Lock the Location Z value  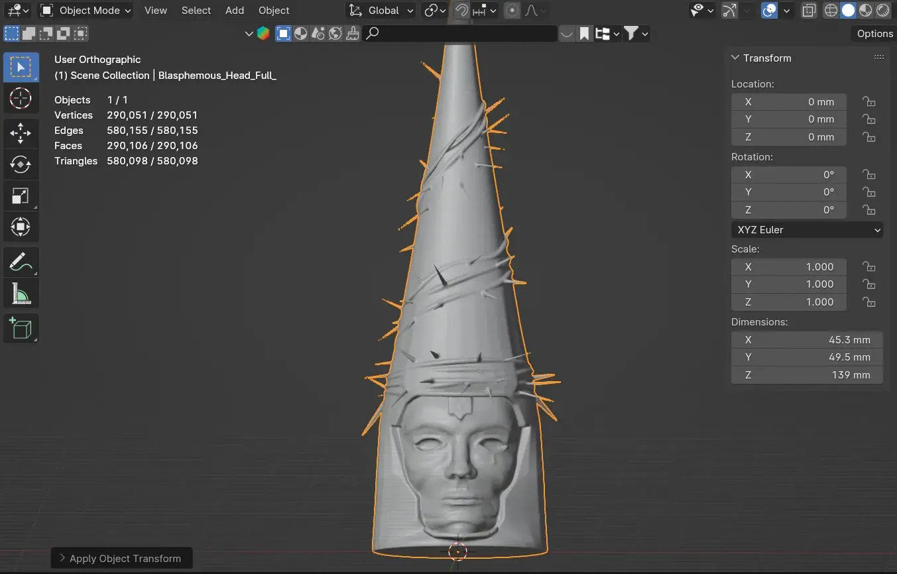[868, 137]
